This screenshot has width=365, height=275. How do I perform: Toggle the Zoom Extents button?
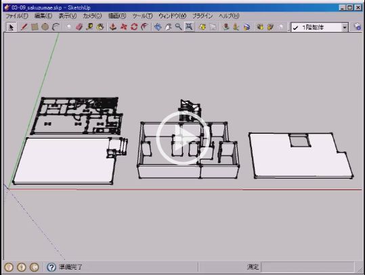189,27
